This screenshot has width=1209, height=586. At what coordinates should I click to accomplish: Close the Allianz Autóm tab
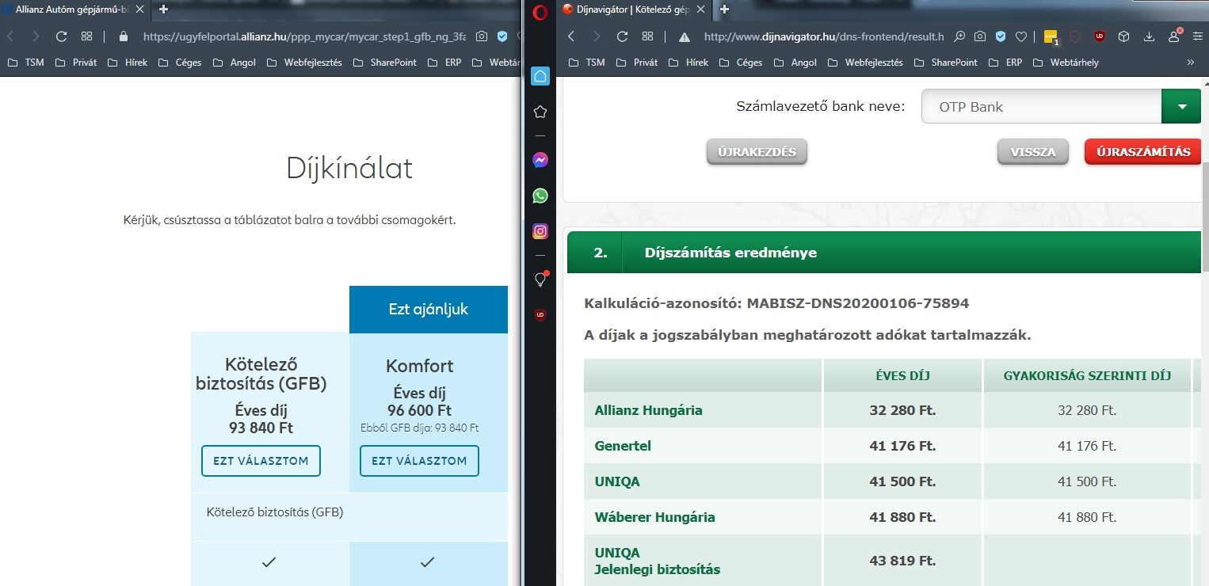point(138,10)
